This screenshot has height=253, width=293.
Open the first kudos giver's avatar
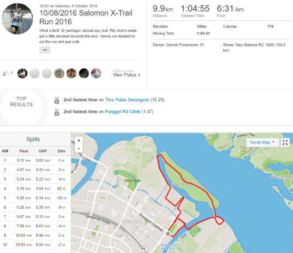tap(22, 73)
